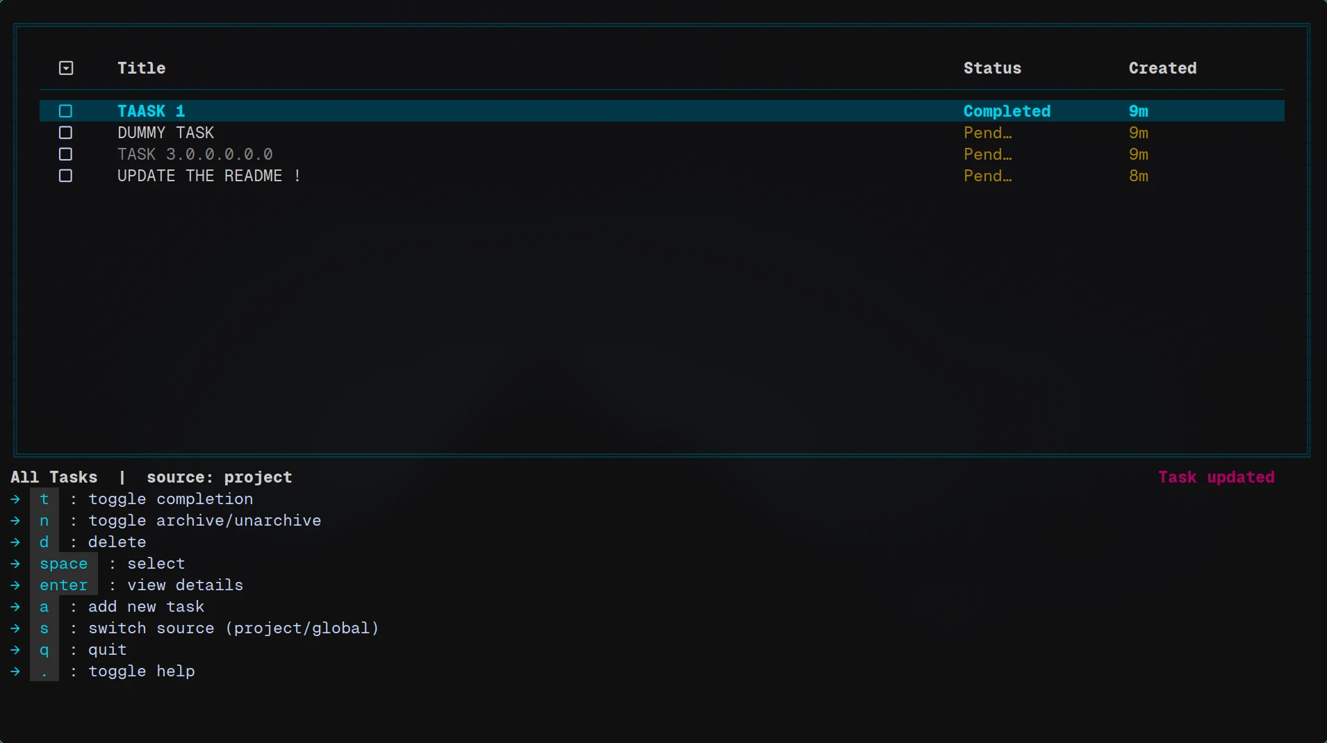This screenshot has height=743, width=1327.
Task: Click the 'd' delete key hint
Action: (44, 542)
